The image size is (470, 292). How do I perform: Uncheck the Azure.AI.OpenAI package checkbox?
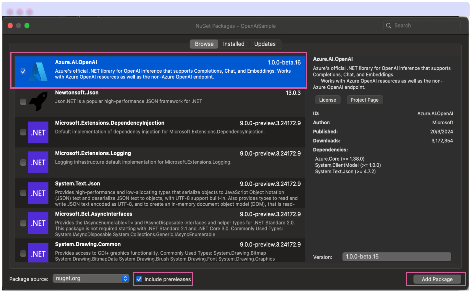tap(23, 71)
